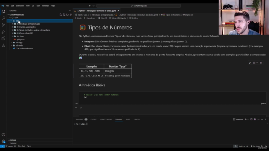This screenshot has height=151, width=269.
Task: Open more notebook toolbar actions ellipsis
Action: (141, 18)
